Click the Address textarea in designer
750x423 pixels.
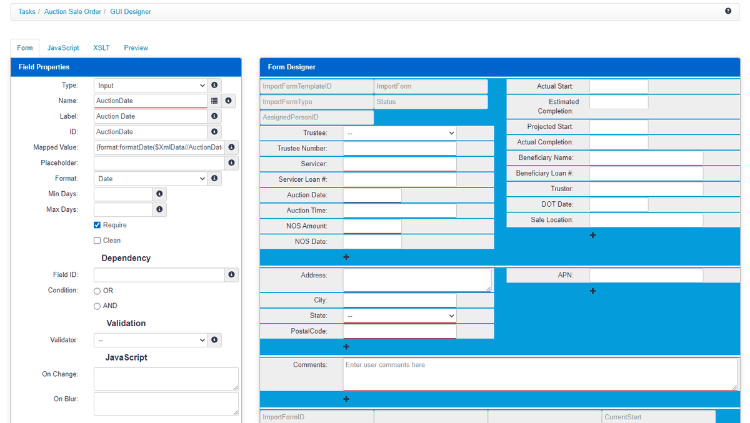pos(417,280)
